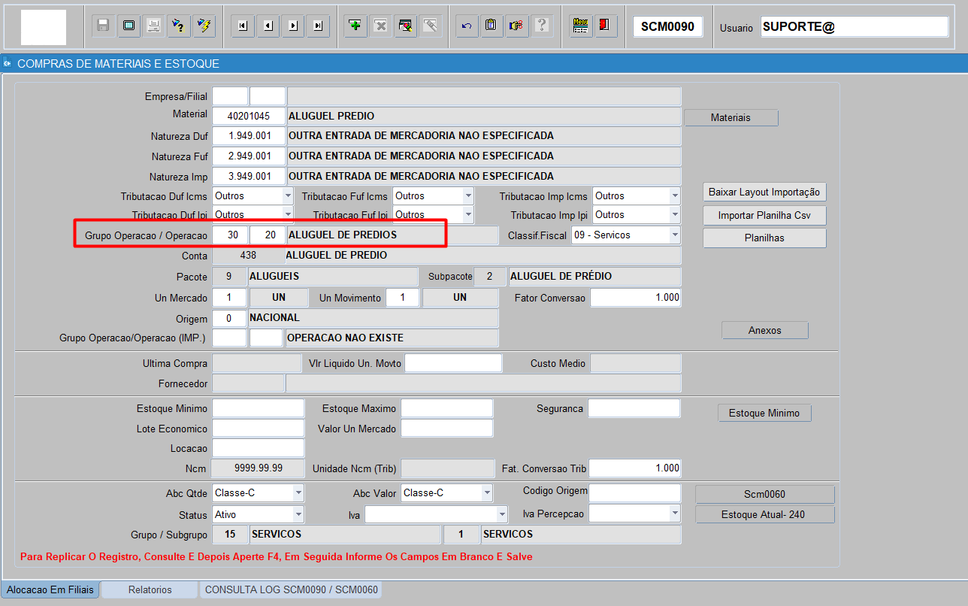968x606 pixels.
Task: Go to first record navigation arrow
Action: (x=242, y=26)
